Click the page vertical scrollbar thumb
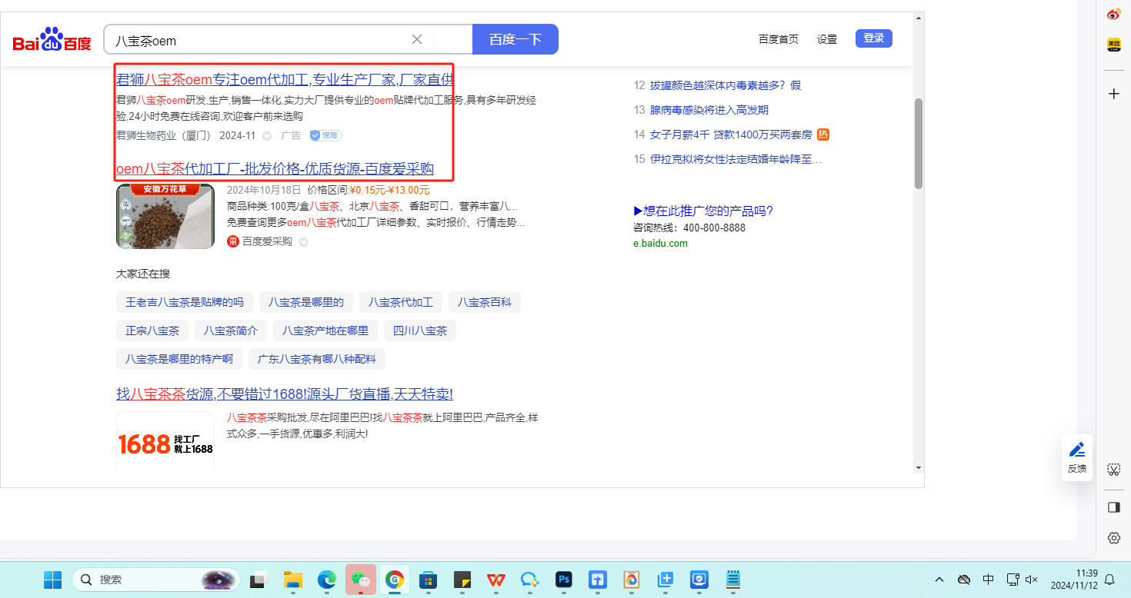This screenshot has width=1131, height=598. (x=918, y=143)
